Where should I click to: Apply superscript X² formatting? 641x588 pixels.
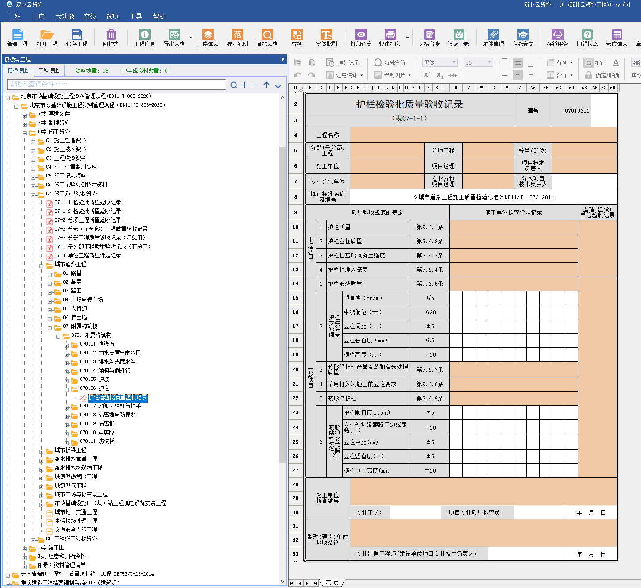pyautogui.click(x=427, y=75)
